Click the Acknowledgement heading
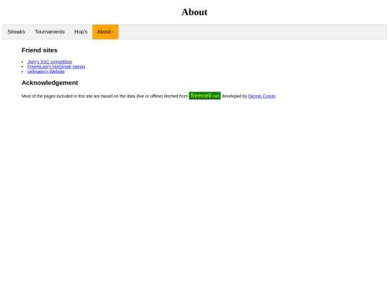The height and width of the screenshot is (292, 389). (x=50, y=83)
